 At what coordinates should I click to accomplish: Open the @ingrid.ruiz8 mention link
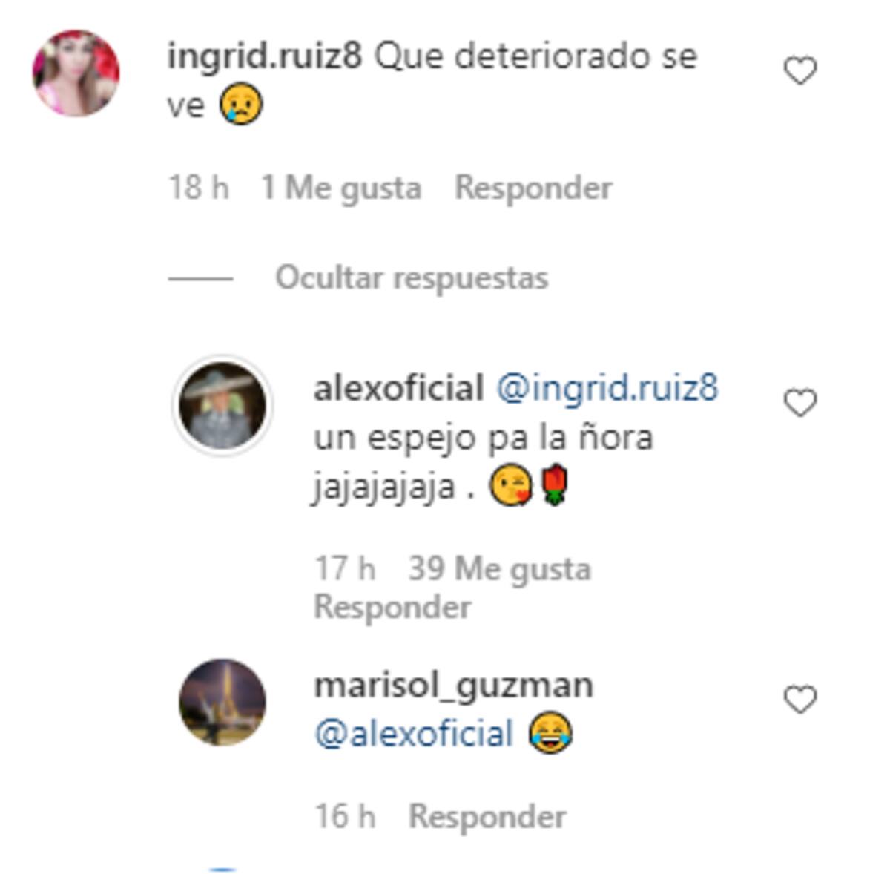607,389
